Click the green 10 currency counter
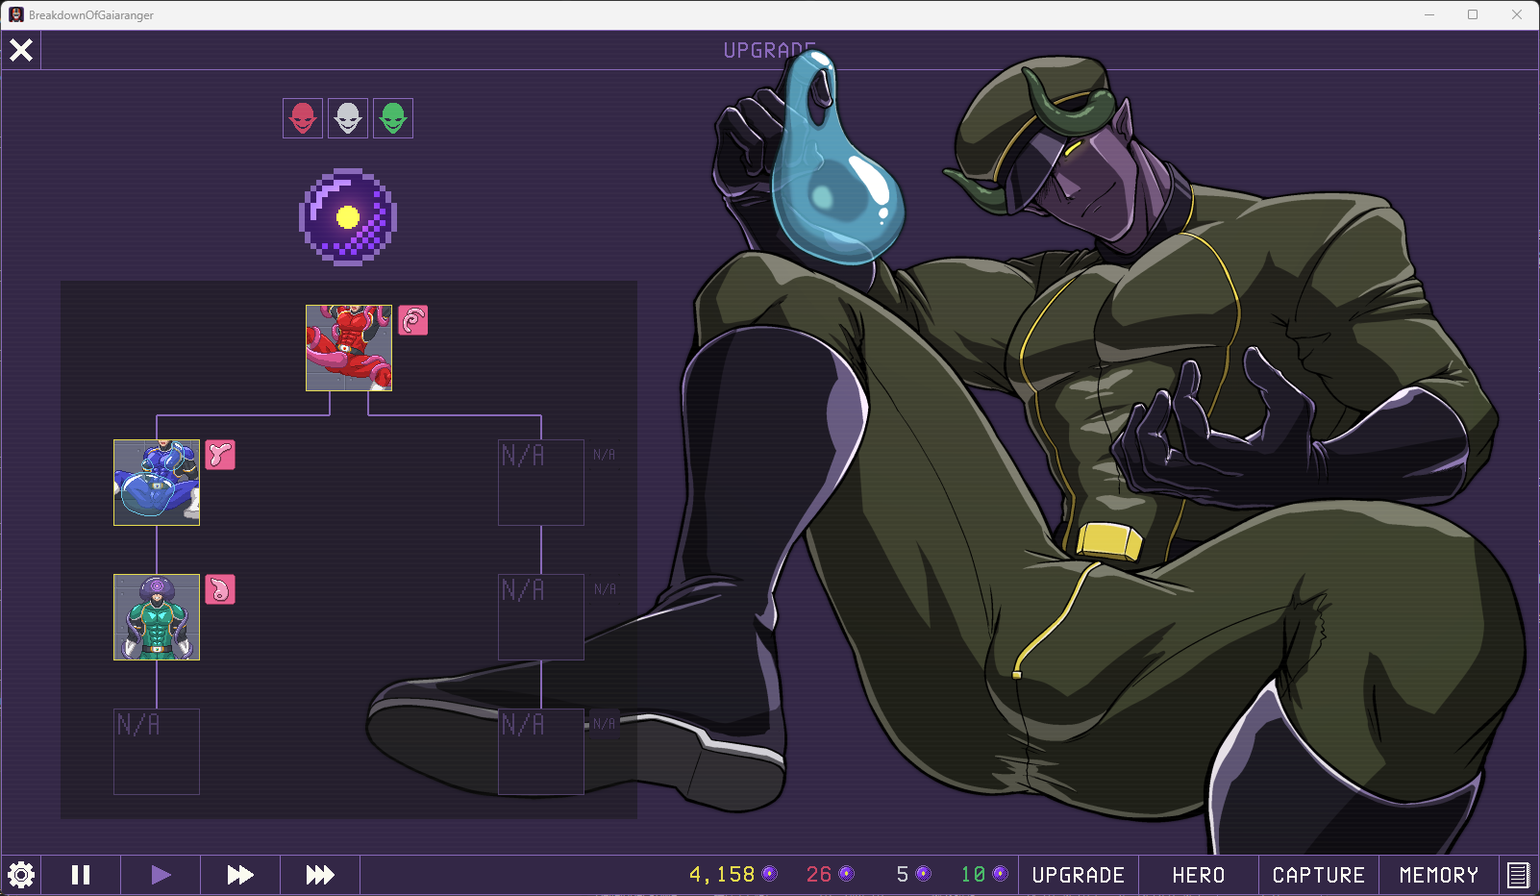This screenshot has height=896, width=1540. pos(984,875)
